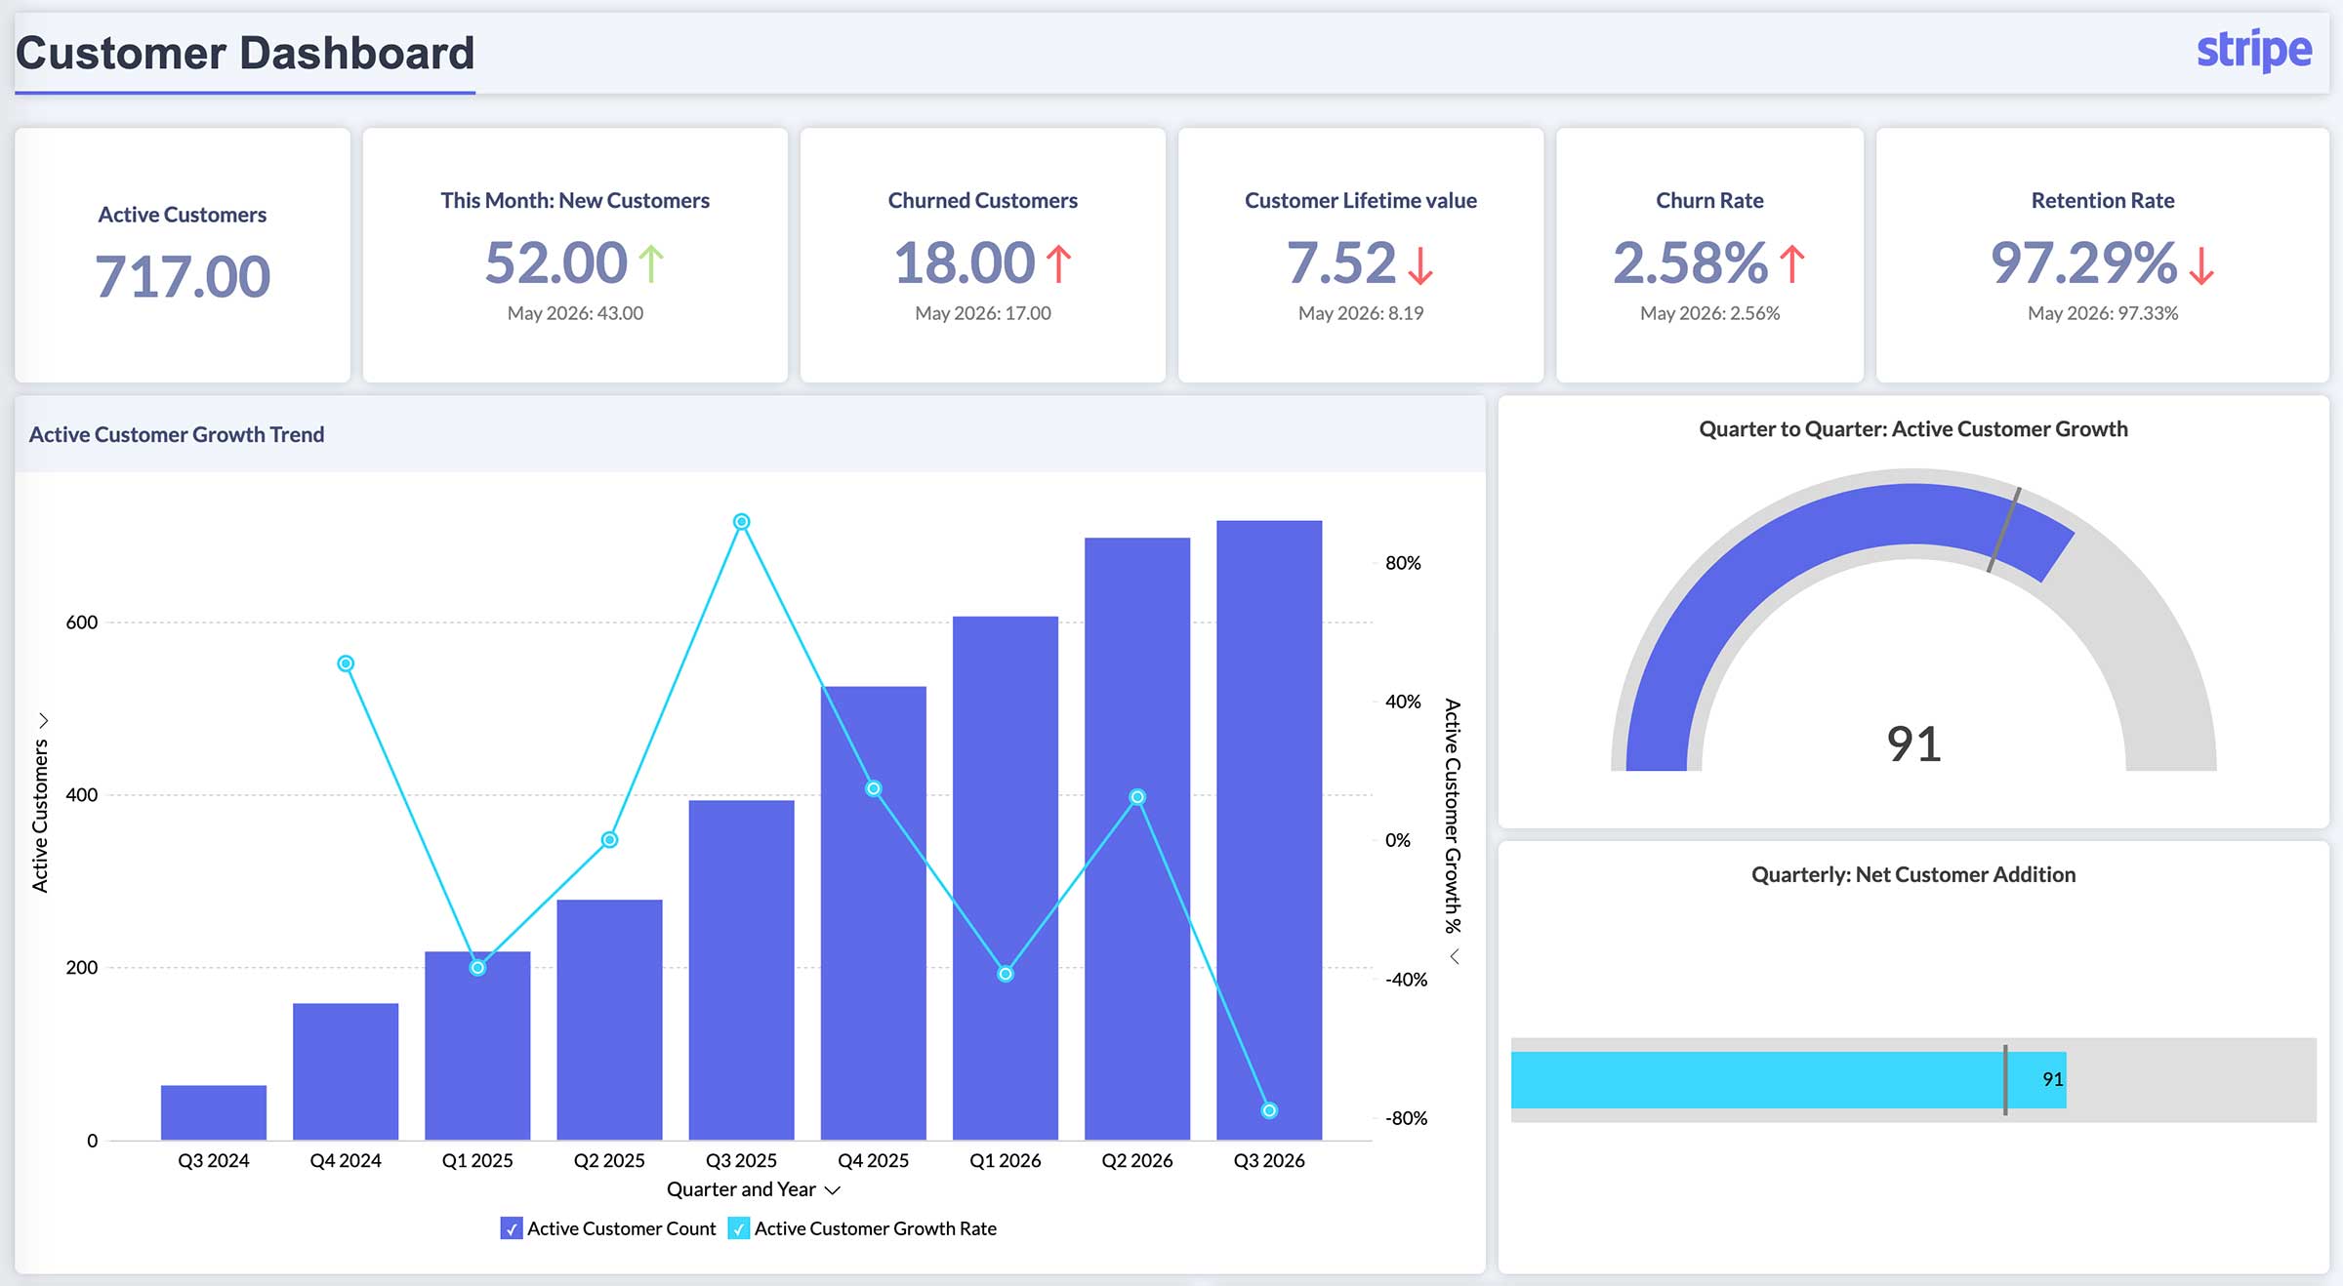Image resolution: width=2343 pixels, height=1286 pixels.
Task: Click the 'May 2026: 8.19' comparison text
Action: point(1361,313)
